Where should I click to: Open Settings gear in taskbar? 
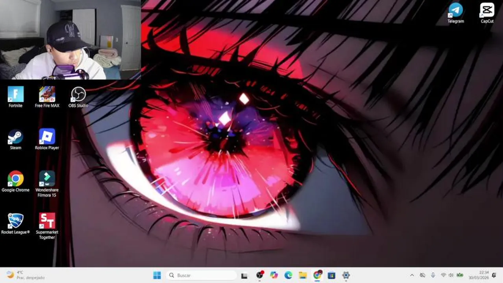coord(346,275)
